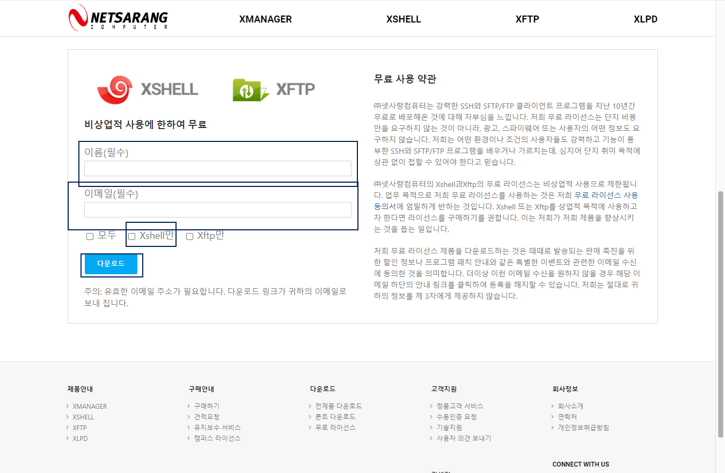Check the Xshell만 checkbox

point(131,236)
